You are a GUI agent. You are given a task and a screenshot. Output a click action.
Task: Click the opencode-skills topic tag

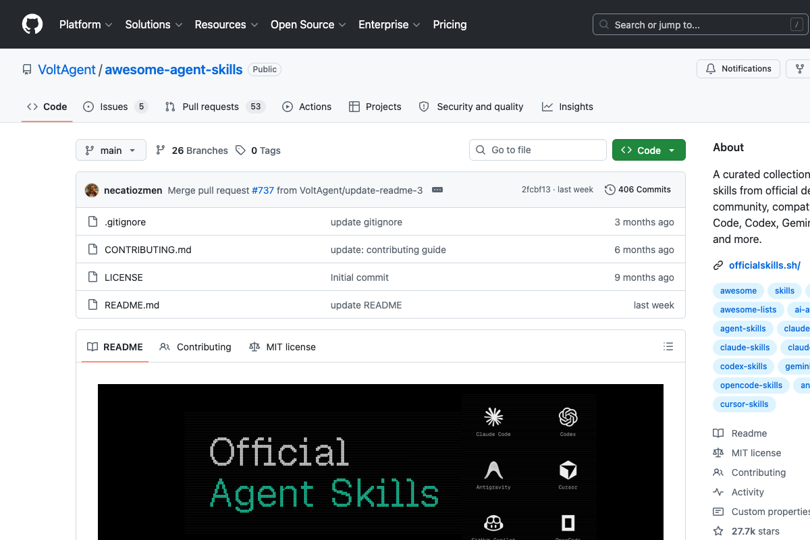[751, 385]
